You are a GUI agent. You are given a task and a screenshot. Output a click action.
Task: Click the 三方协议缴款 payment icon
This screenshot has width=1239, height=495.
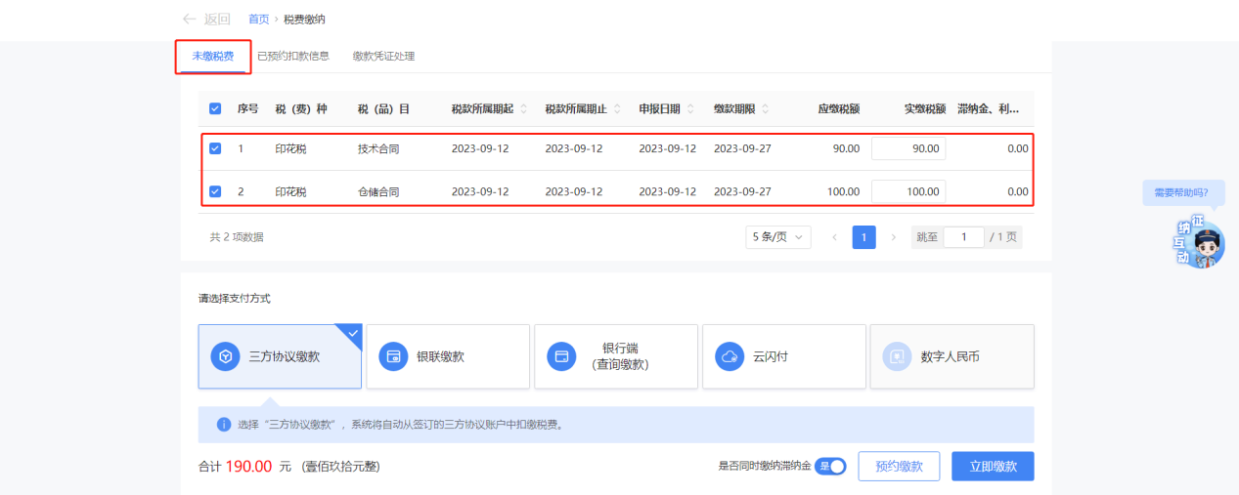[x=226, y=356]
